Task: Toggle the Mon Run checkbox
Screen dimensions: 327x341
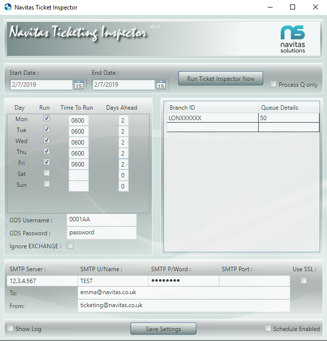Action: point(46,118)
